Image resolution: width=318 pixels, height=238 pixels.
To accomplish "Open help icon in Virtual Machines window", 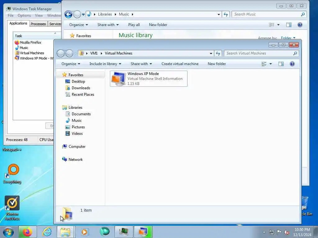I will [292, 64].
